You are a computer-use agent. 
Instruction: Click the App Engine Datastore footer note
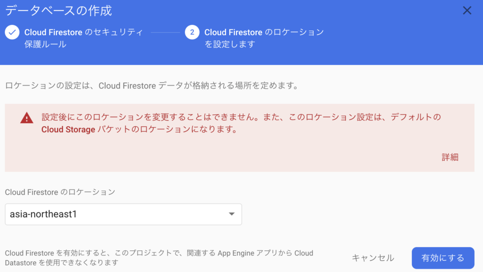click(159, 258)
